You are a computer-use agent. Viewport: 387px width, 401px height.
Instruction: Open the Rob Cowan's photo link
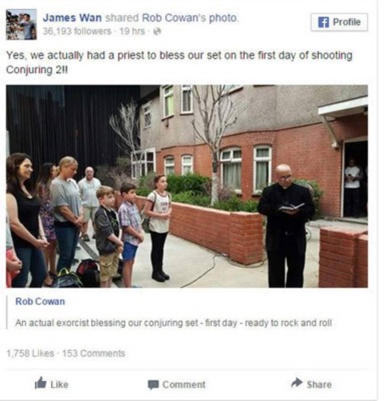[x=189, y=18]
